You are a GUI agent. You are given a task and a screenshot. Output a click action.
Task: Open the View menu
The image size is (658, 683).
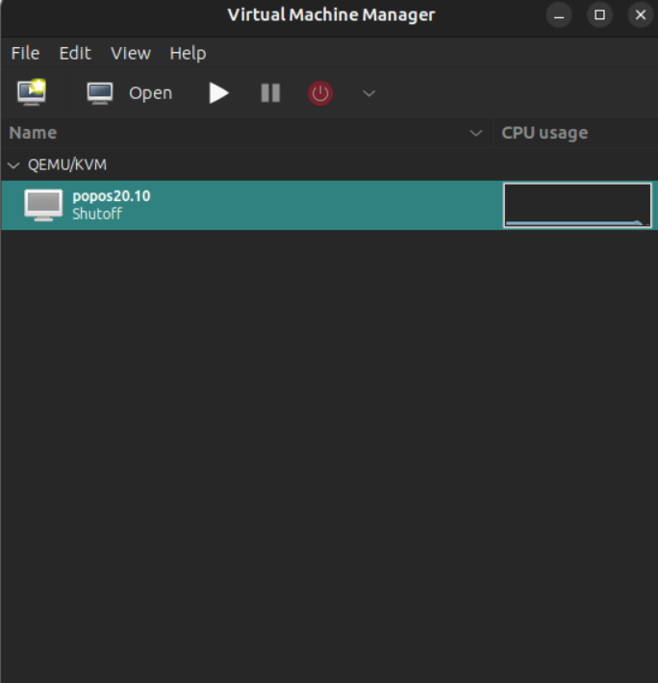(x=131, y=53)
